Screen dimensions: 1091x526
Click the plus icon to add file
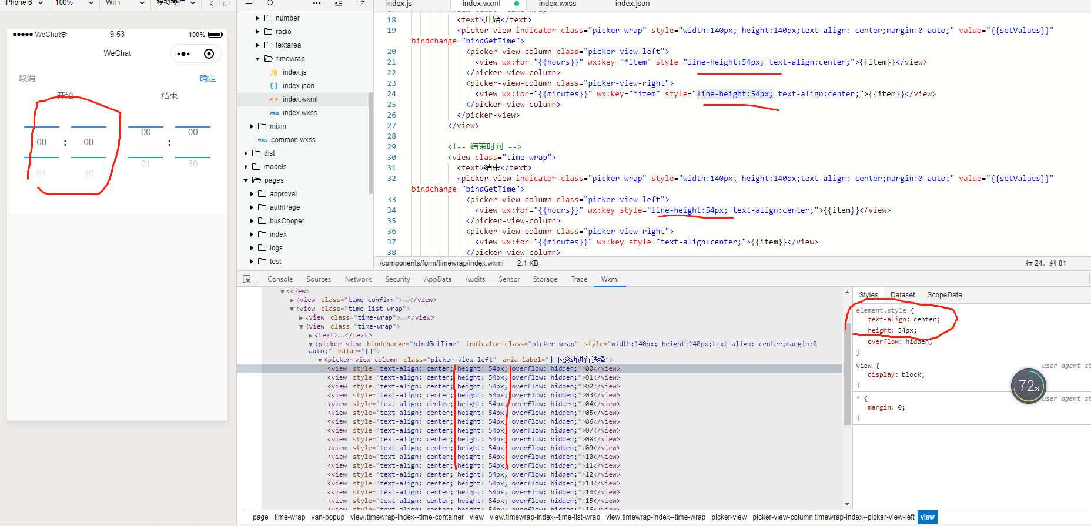click(x=249, y=4)
